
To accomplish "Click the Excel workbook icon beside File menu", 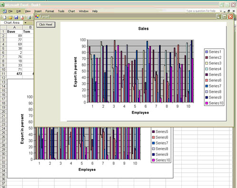I will [4, 11].
